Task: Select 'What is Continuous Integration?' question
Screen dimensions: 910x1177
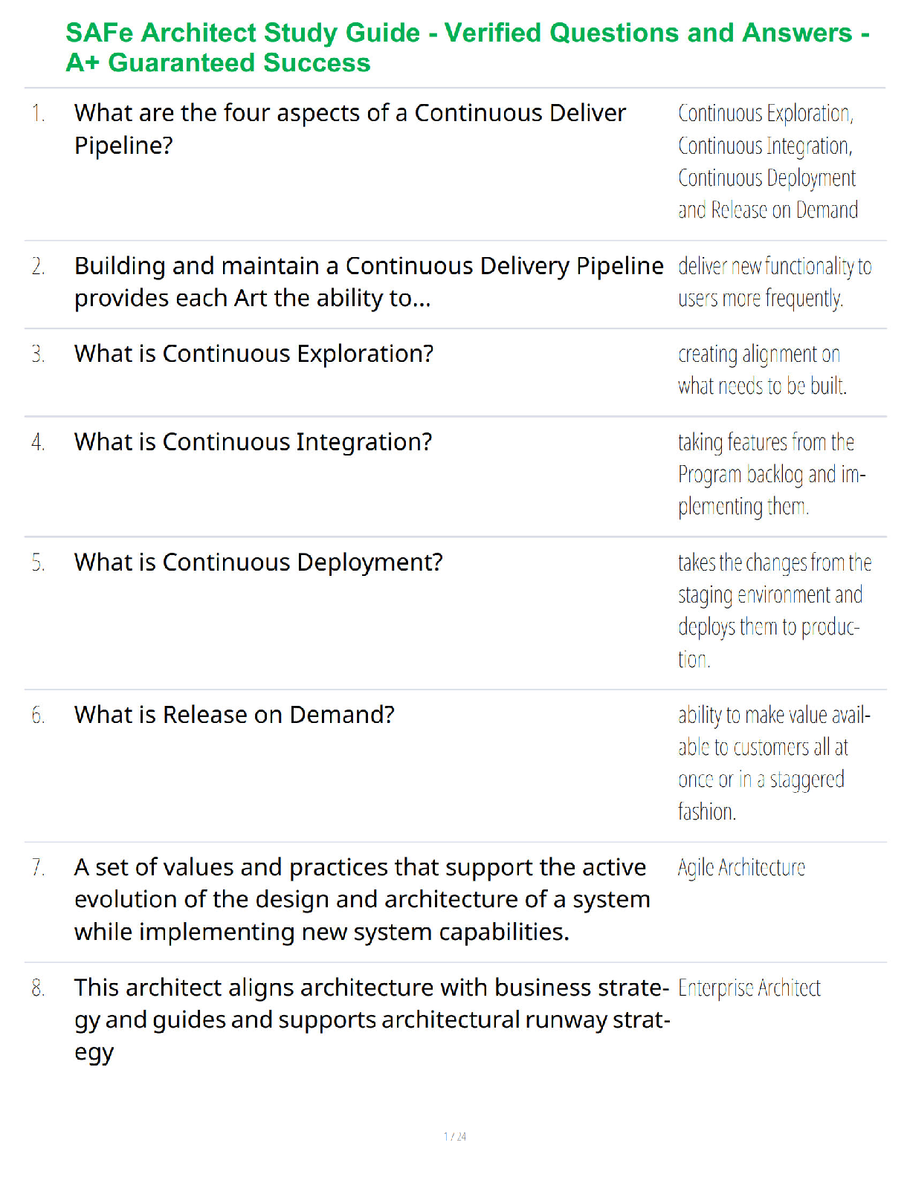Action: click(253, 442)
